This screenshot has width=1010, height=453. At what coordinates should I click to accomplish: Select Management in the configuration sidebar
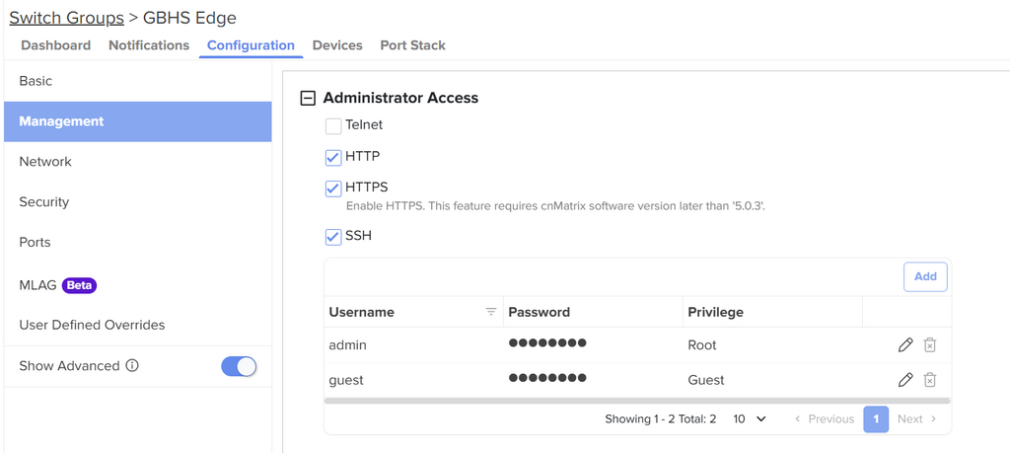click(138, 121)
